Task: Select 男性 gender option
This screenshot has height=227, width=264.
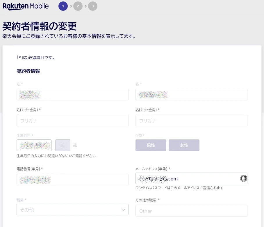Action: click(151, 145)
